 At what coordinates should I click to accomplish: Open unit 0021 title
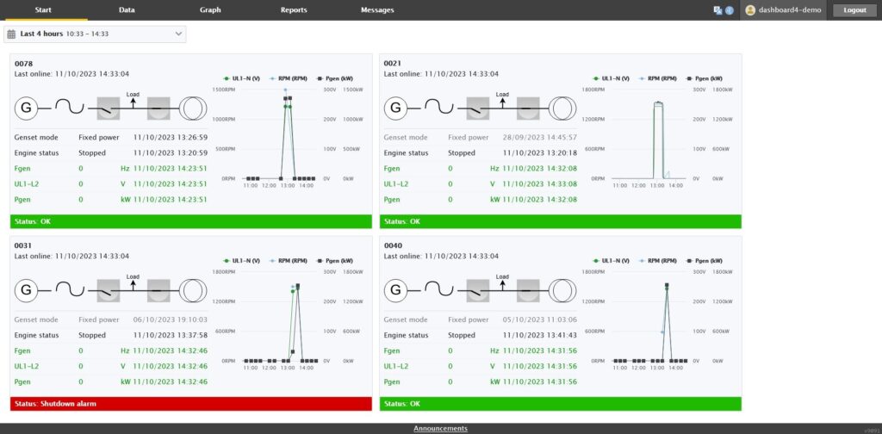click(393, 64)
